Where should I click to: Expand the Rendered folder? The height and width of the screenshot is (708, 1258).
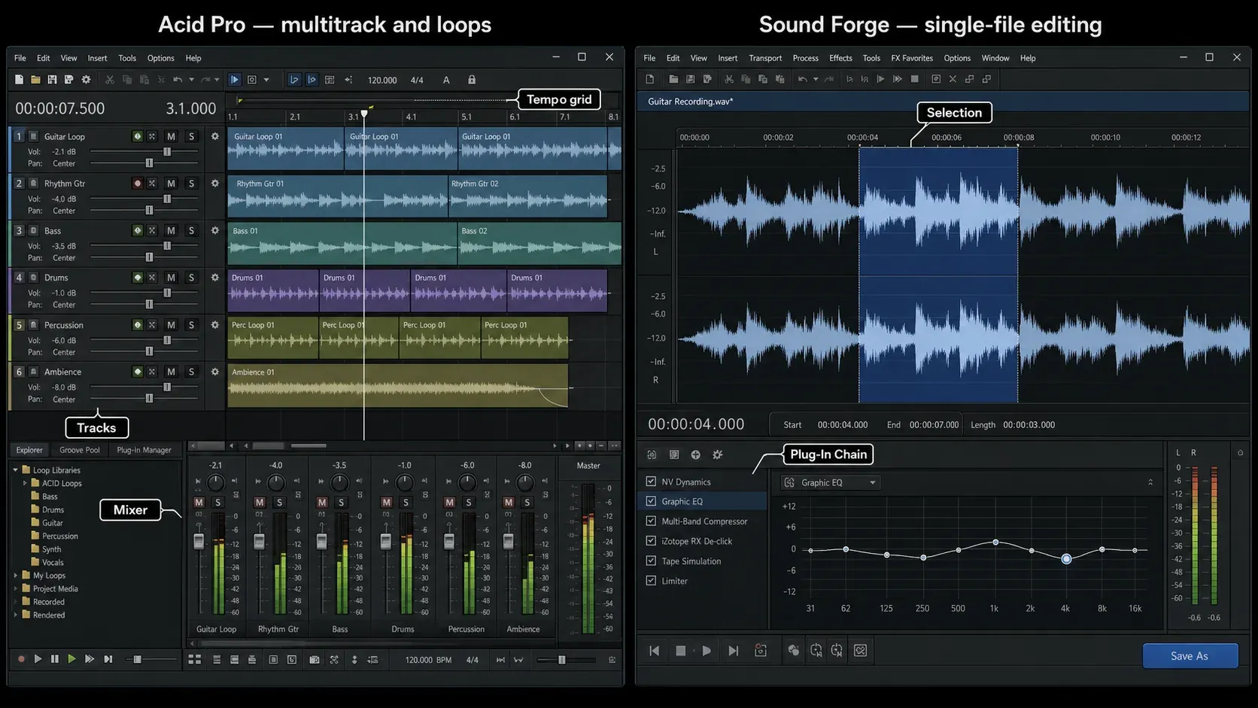tap(15, 615)
